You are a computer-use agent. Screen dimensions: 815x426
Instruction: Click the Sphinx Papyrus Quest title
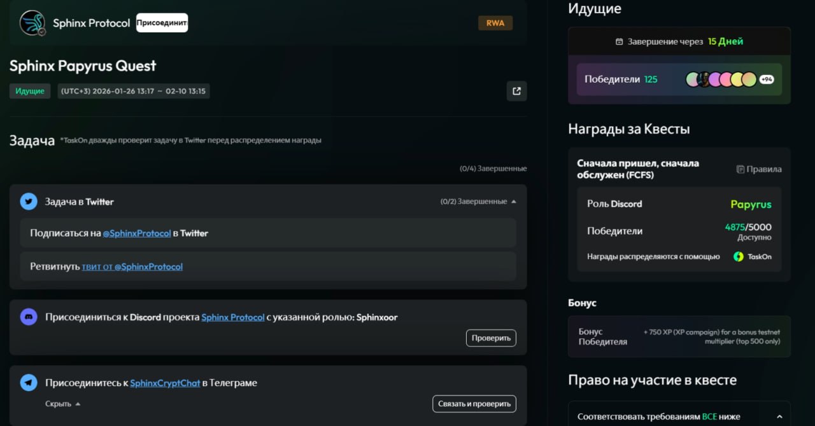[x=83, y=66]
